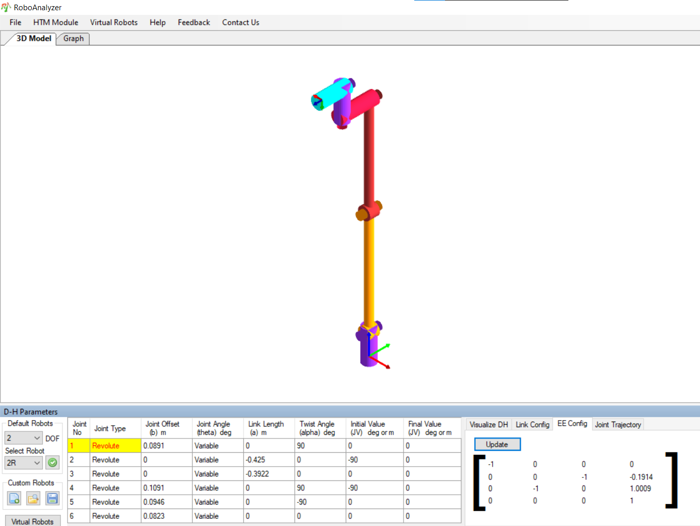The height and width of the screenshot is (526, 700).
Task: Click the green checkmark to confirm robot selection
Action: coord(52,463)
